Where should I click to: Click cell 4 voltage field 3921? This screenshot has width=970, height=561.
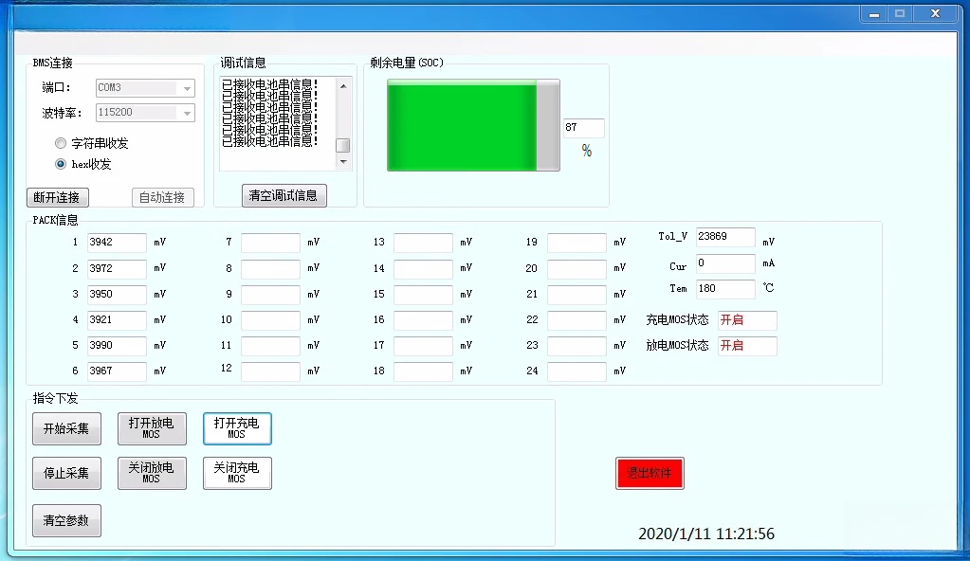pos(117,319)
